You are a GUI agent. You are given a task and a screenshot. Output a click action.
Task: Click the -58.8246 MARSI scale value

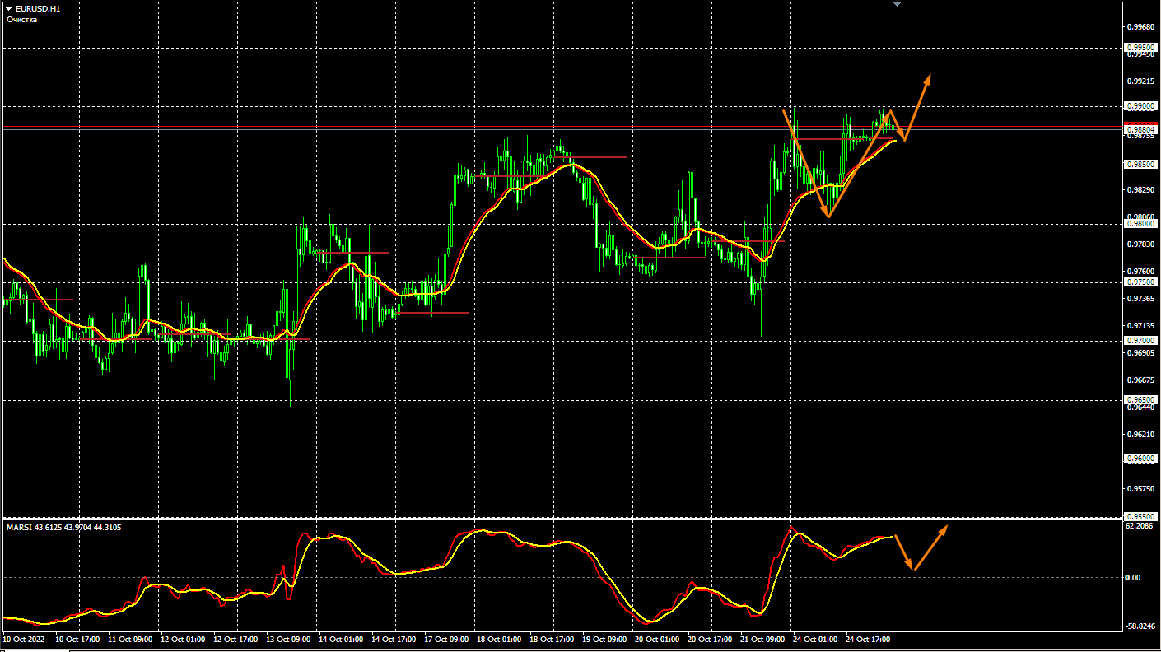coord(1141,626)
